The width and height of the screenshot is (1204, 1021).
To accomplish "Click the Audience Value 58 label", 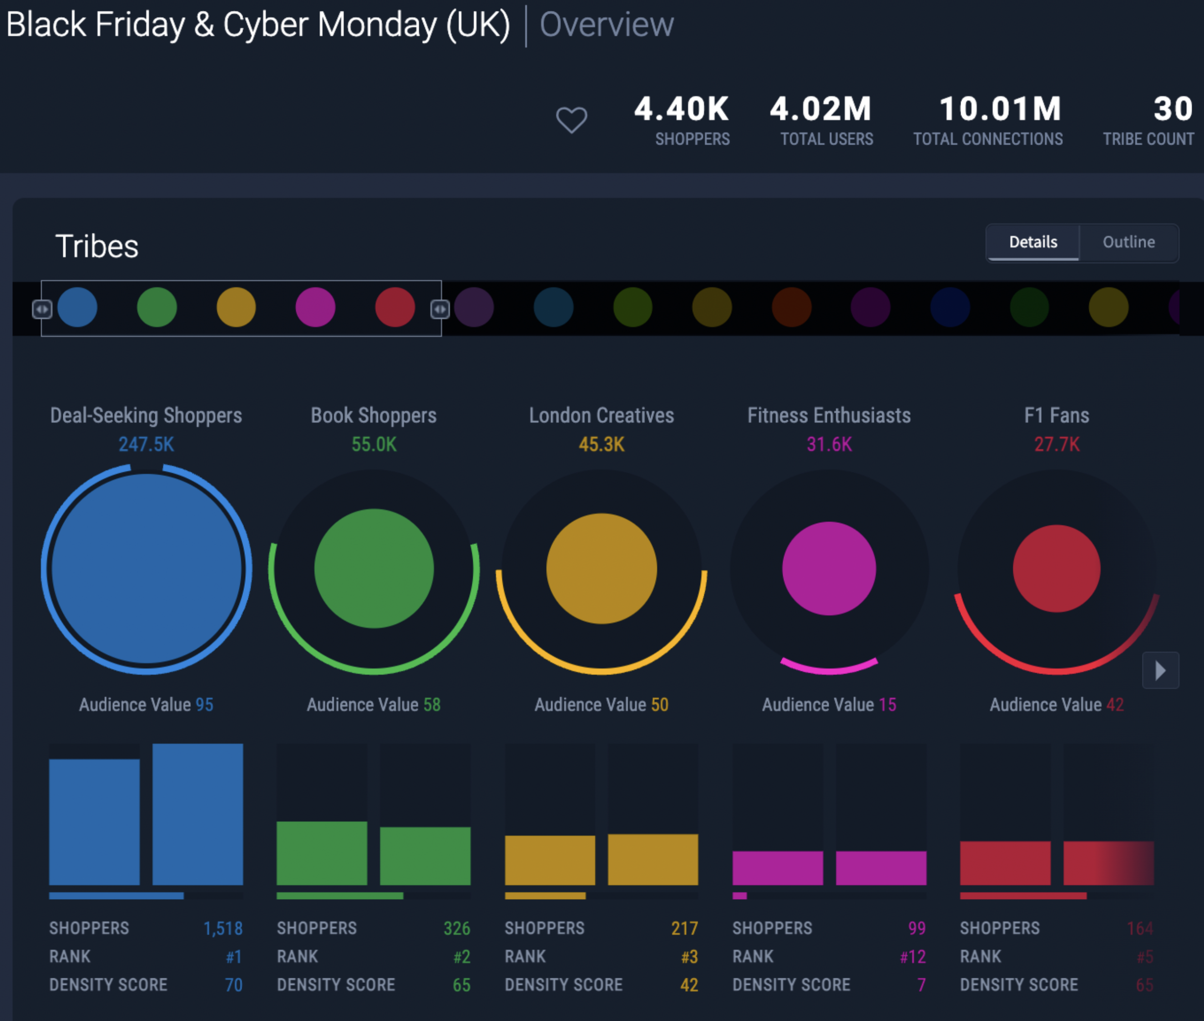I will pos(374,704).
